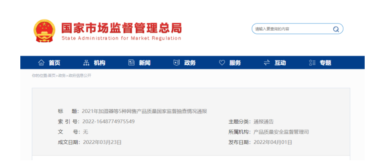Click the house icon in navigation bar
Image resolution: width=385 pixels, height=165 pixels.
41,63
